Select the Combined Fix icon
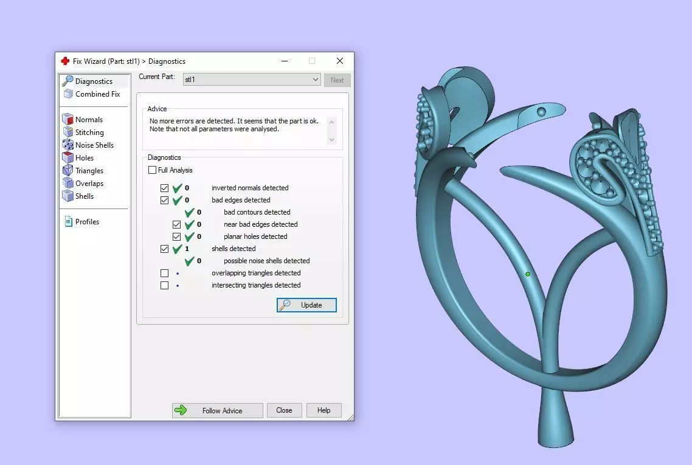The height and width of the screenshot is (465, 692). click(x=68, y=94)
